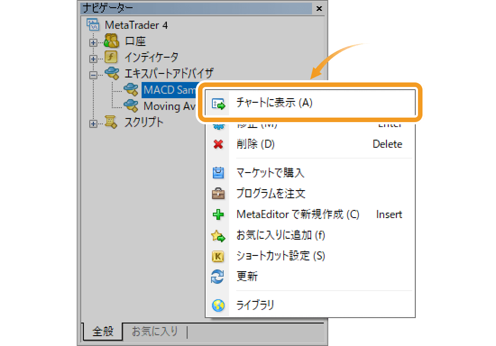Select プログラムを注文 menu entry
The image size is (496, 346).
[310, 193]
